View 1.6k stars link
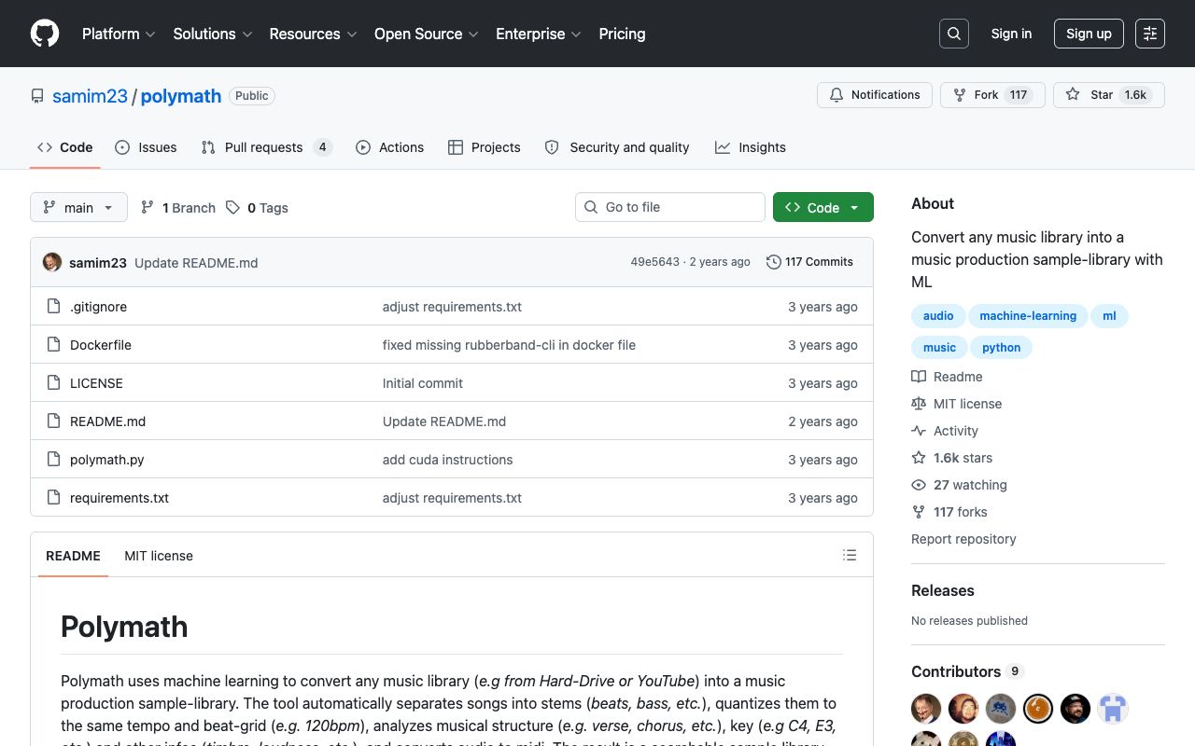This screenshot has width=1195, height=746. 952,458
